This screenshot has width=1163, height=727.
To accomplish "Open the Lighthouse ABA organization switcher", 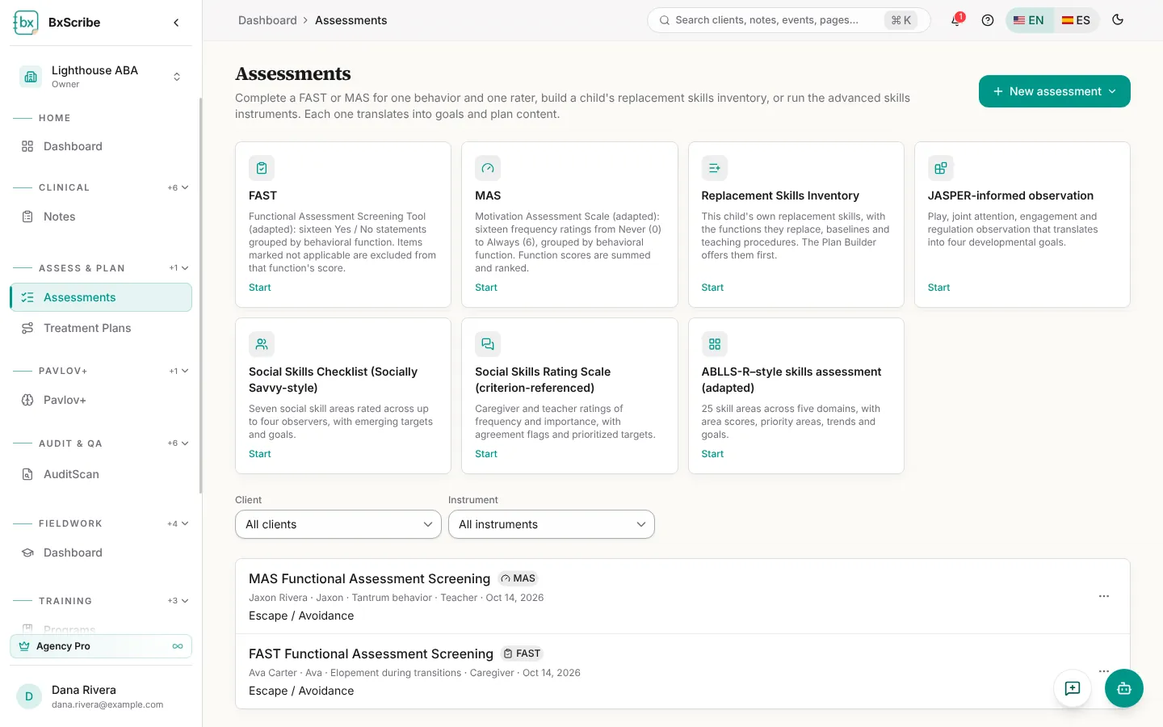I will click(x=101, y=77).
